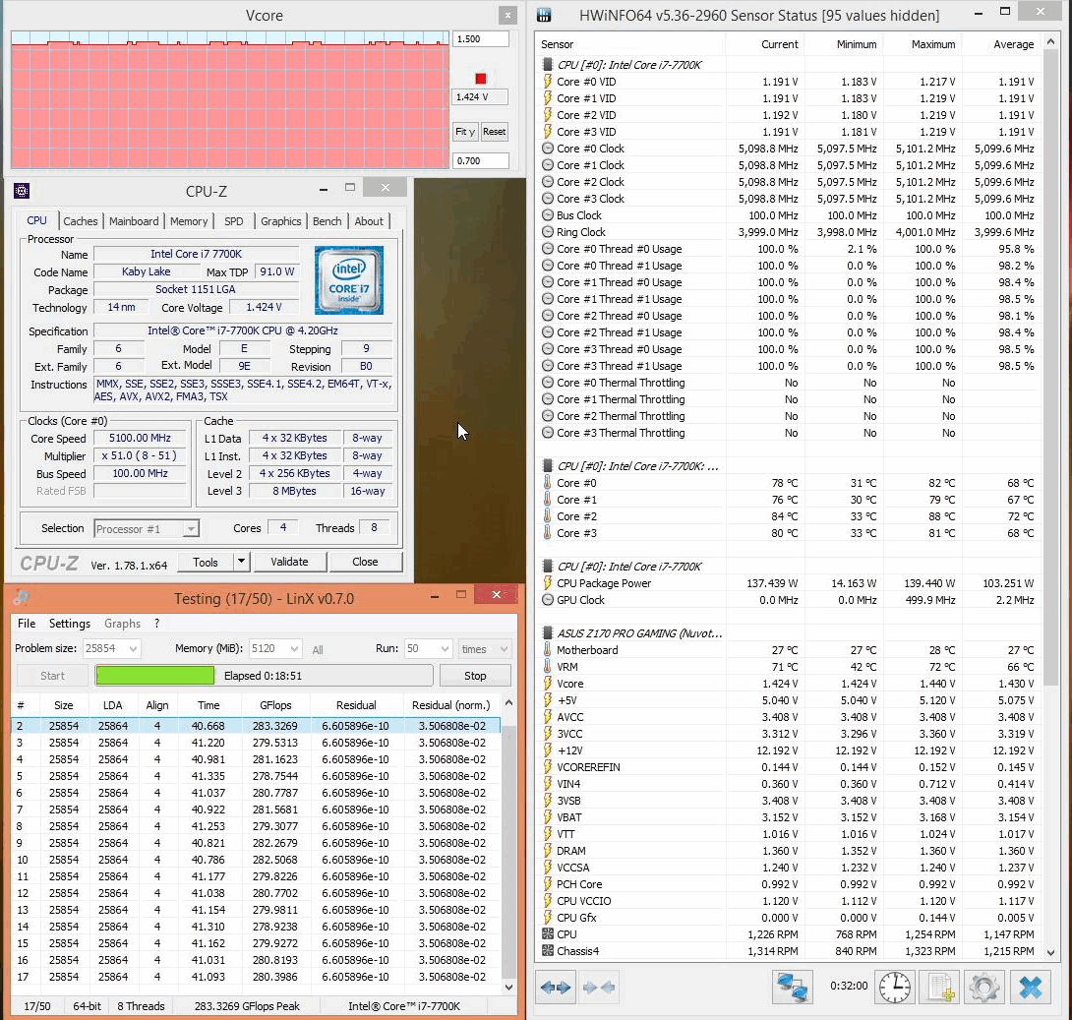Switch to CPU-Z Bench tab

(x=327, y=220)
